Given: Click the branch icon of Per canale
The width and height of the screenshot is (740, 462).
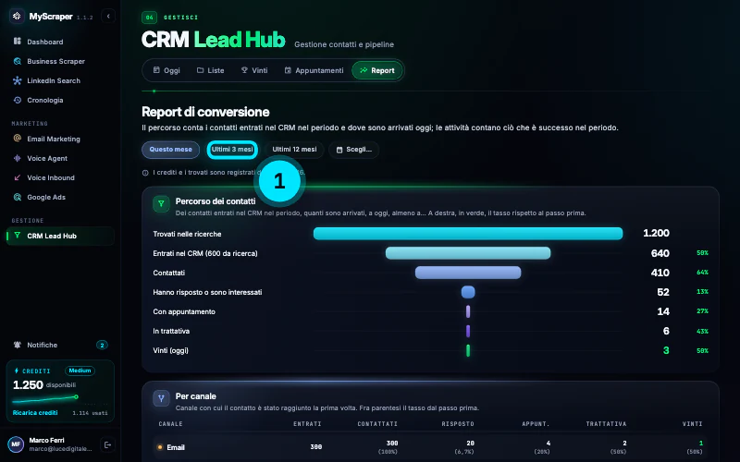Looking at the screenshot, I should point(161,398).
